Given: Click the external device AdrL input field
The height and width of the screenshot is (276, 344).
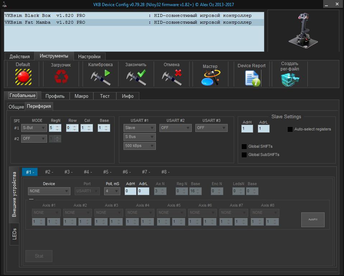Looking at the screenshot, I should (x=144, y=191).
